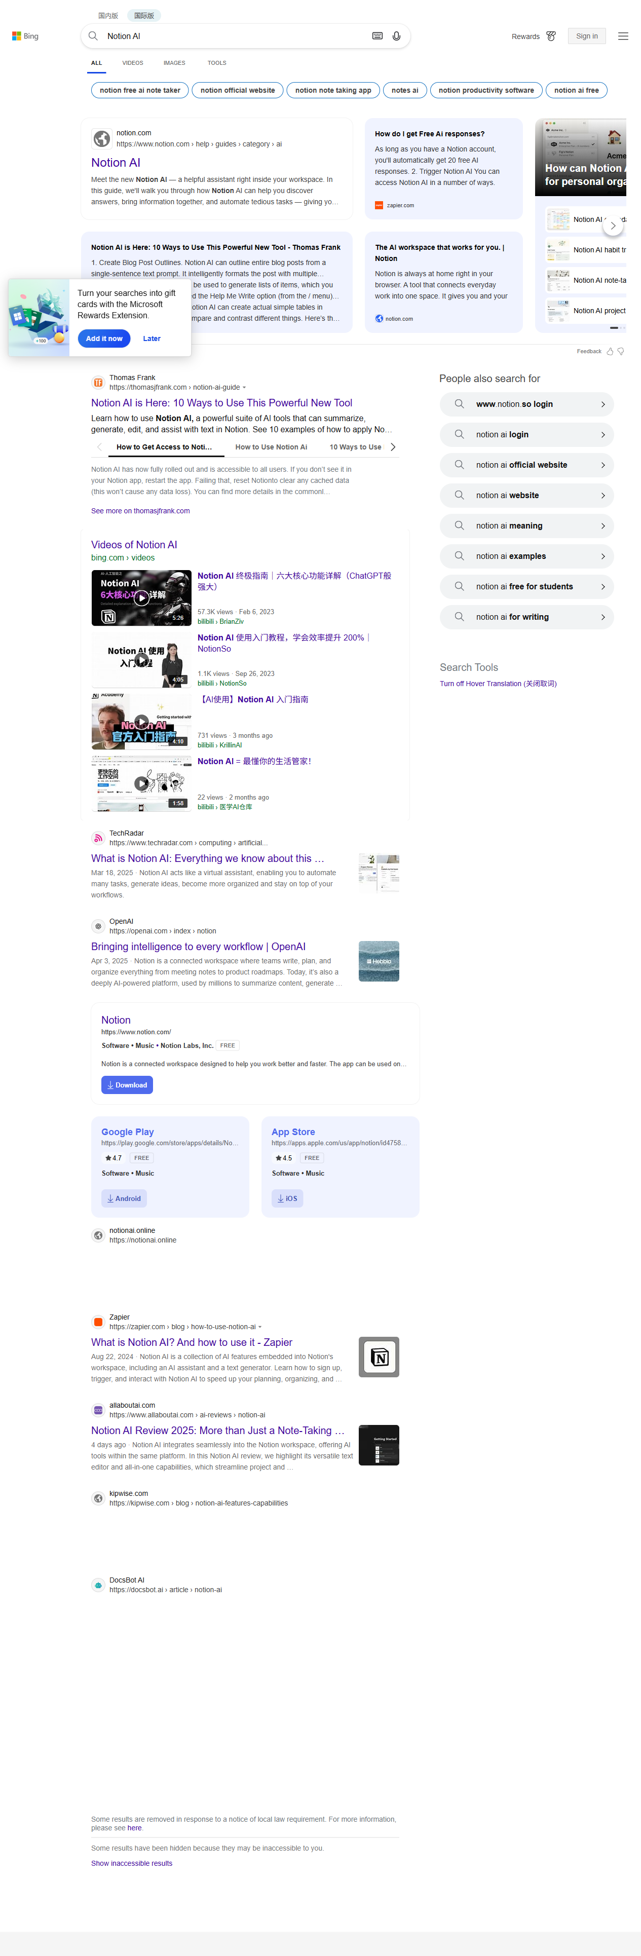Expand the zapier.com URL dropdown arrow

pyautogui.click(x=260, y=1327)
